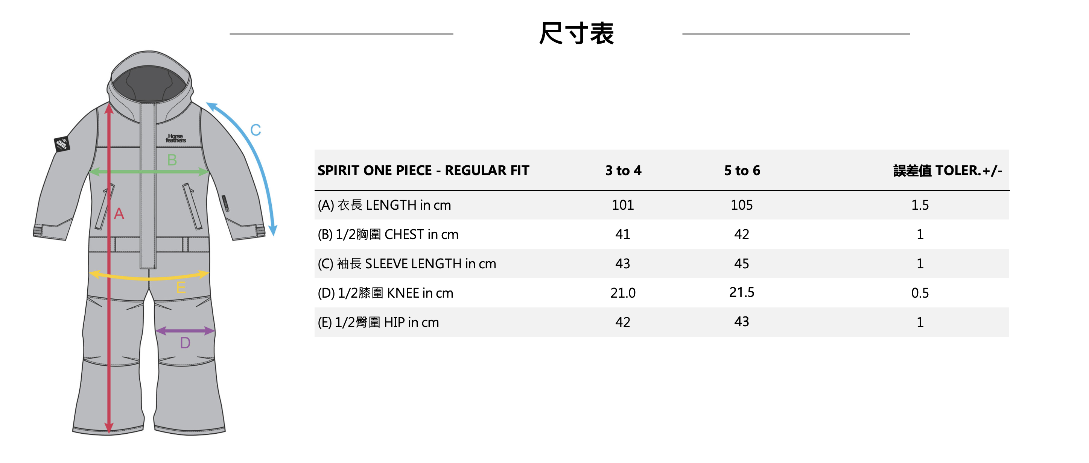Click the purple letter D knee marker
This screenshot has width=1089, height=463.
coord(185,343)
